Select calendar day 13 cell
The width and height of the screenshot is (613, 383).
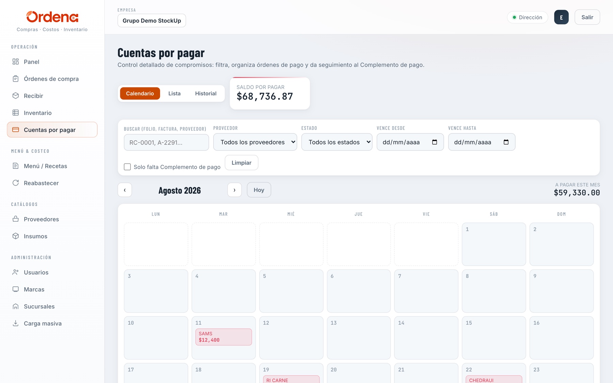[x=359, y=338]
